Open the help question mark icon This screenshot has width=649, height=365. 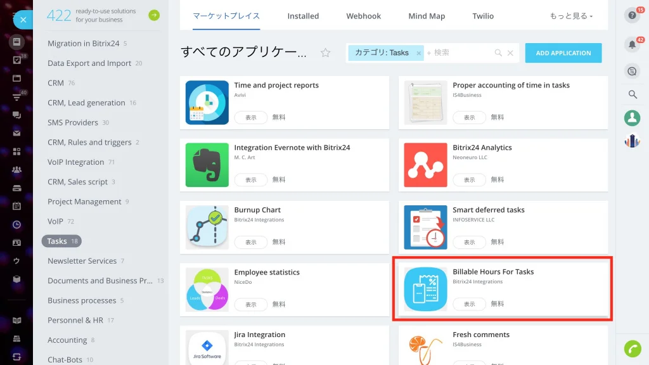pyautogui.click(x=632, y=15)
